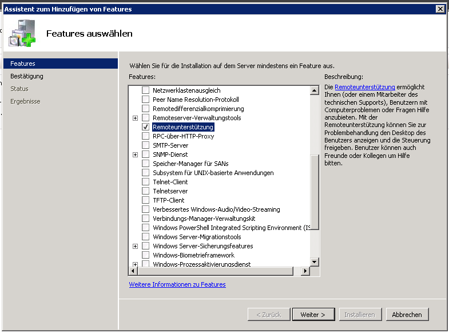Expand the SNMP-Dienst node

coord(136,154)
